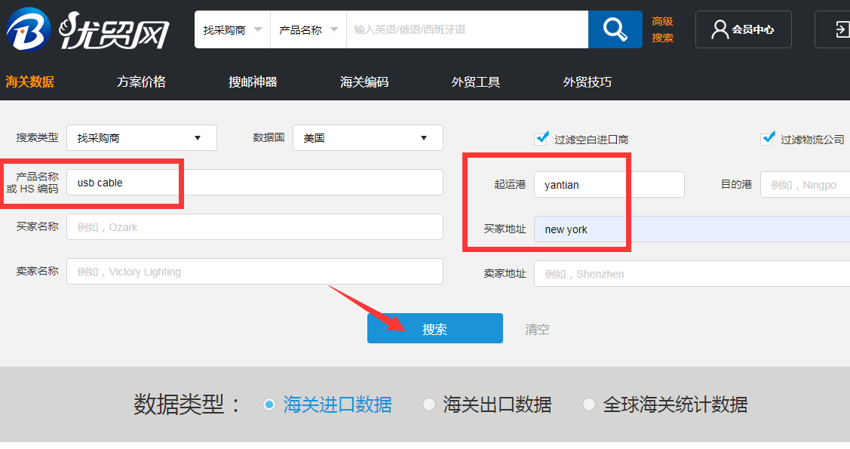This screenshot has width=850, height=449.
Task: Select the 海关出口数据 radio option
Action: [x=429, y=404]
